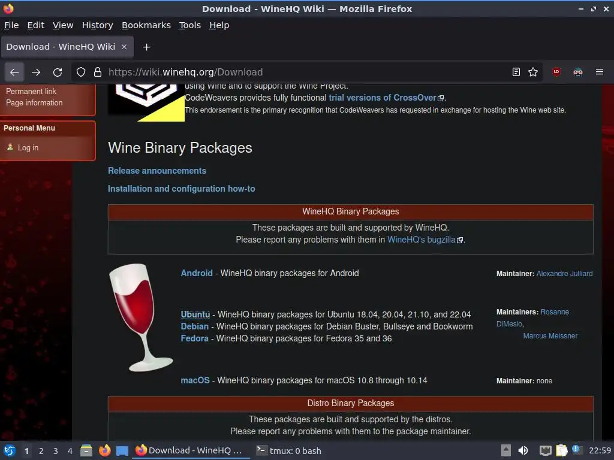
Task: Show site security info via padlock icon
Action: 98,72
